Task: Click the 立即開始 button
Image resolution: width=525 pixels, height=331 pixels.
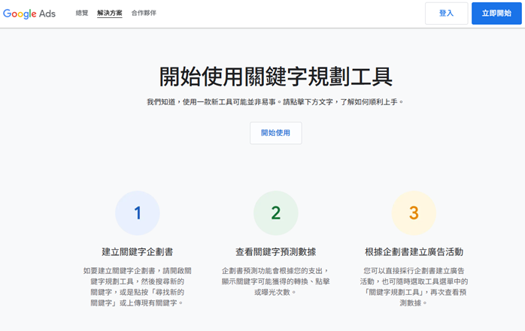Action: tap(496, 14)
